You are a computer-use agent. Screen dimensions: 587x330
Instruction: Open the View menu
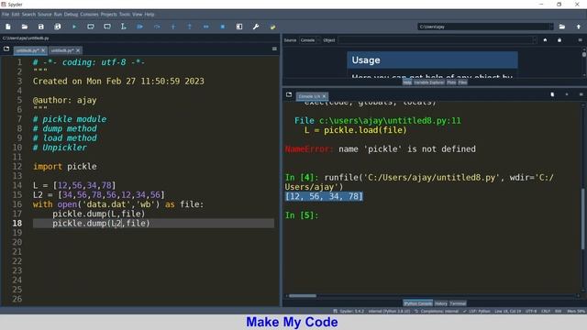click(x=137, y=15)
